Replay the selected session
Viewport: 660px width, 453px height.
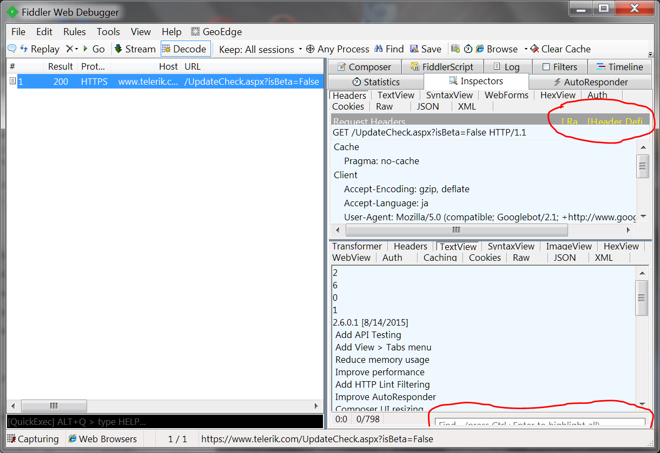point(40,49)
